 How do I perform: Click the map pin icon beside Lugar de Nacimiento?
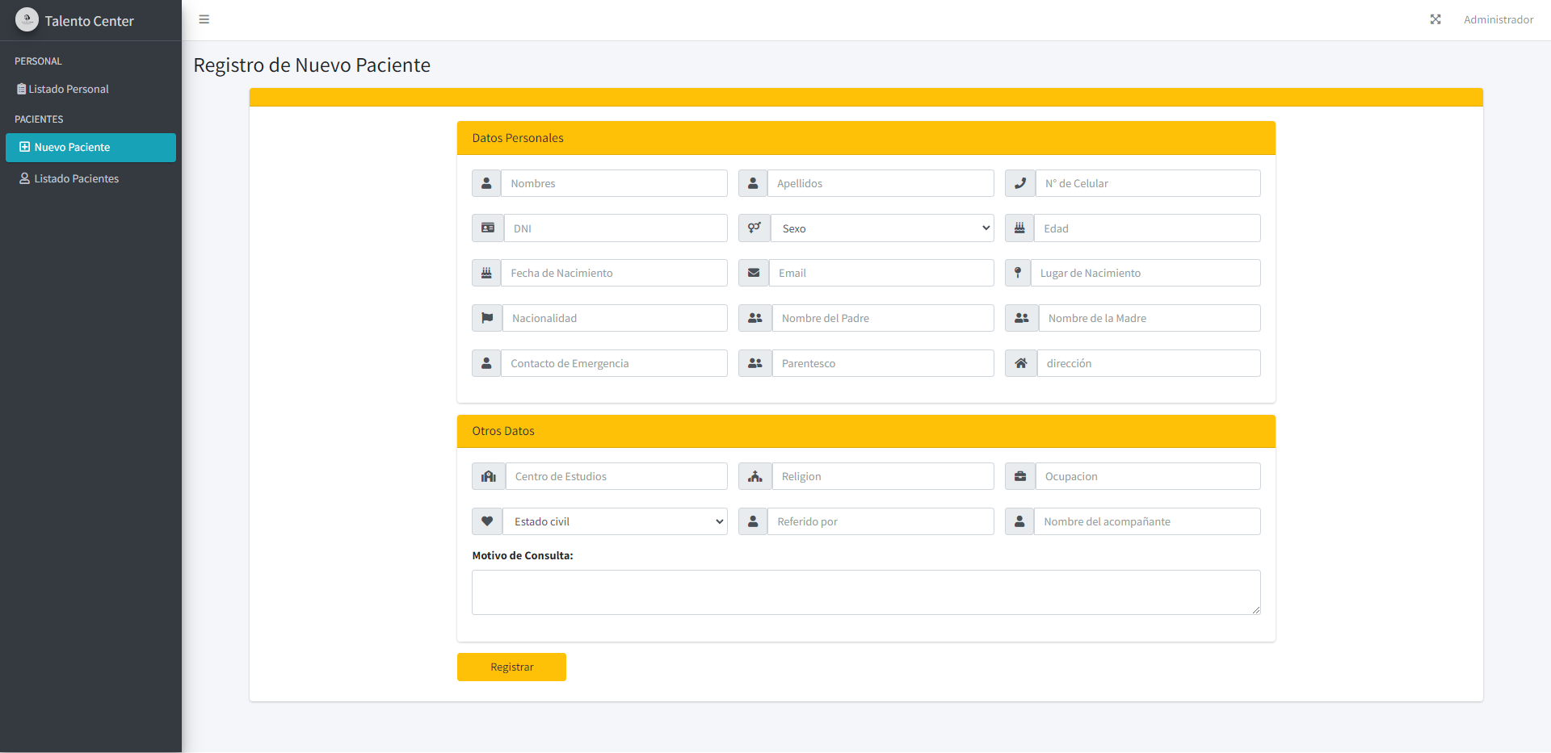click(x=1018, y=273)
